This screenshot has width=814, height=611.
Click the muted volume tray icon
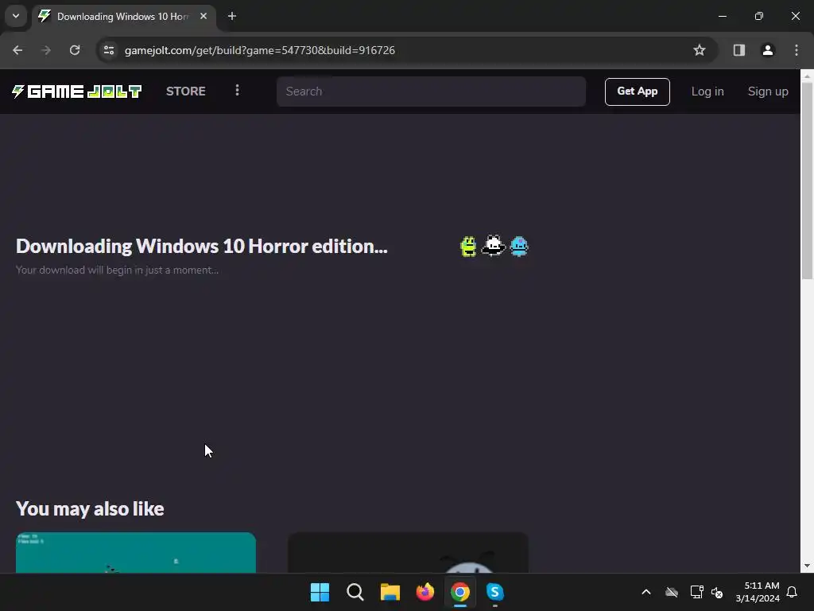tap(717, 592)
